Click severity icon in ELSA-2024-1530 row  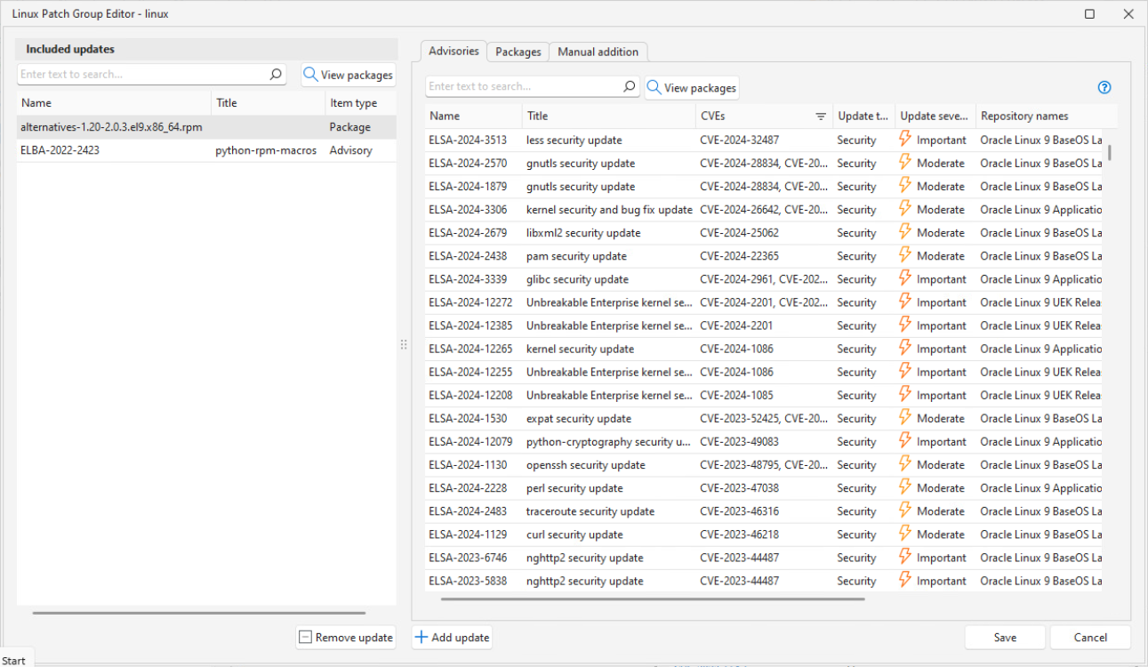tap(905, 417)
